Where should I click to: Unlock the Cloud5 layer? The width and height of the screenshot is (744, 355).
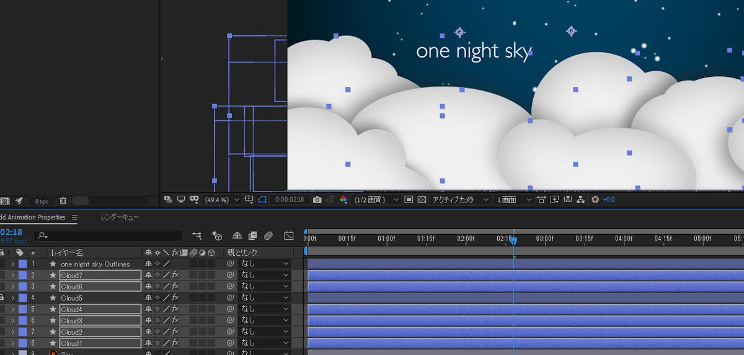2,297
